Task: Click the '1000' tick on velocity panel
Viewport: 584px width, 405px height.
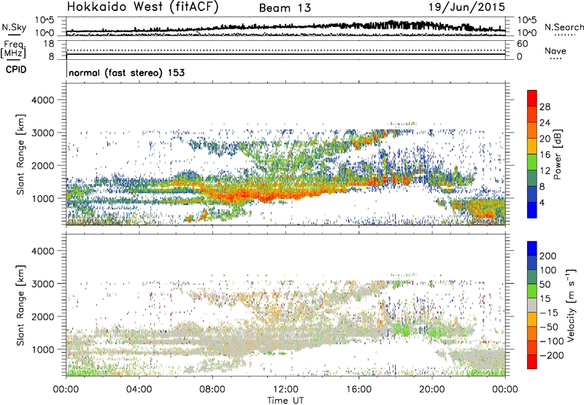Action: pyautogui.click(x=42, y=349)
